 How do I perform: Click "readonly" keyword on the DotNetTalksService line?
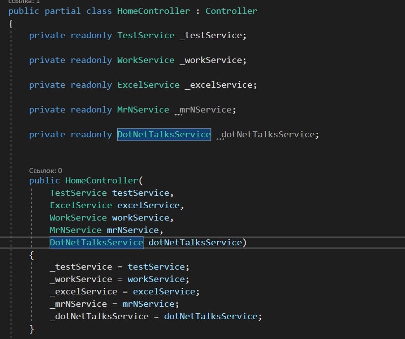(91, 135)
